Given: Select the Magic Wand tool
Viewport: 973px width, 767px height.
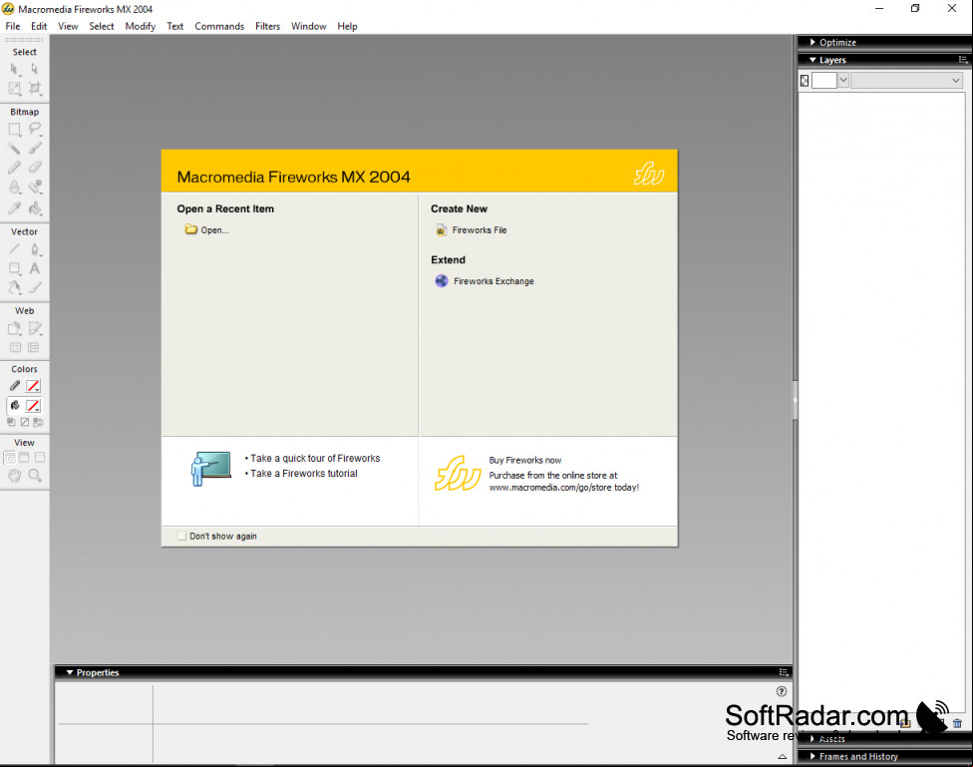Looking at the screenshot, I should coord(14,148).
